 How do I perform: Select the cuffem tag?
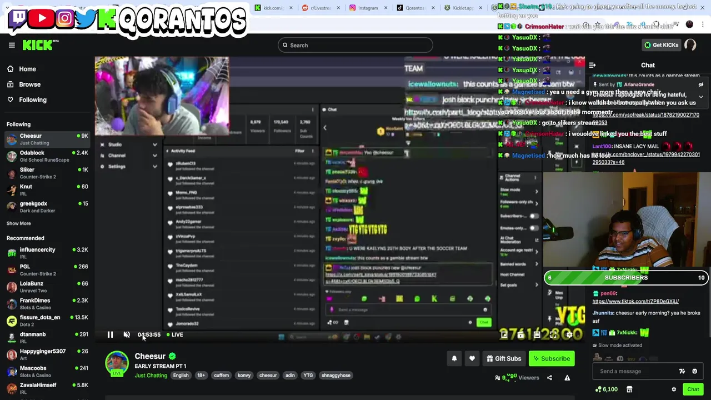click(x=221, y=376)
